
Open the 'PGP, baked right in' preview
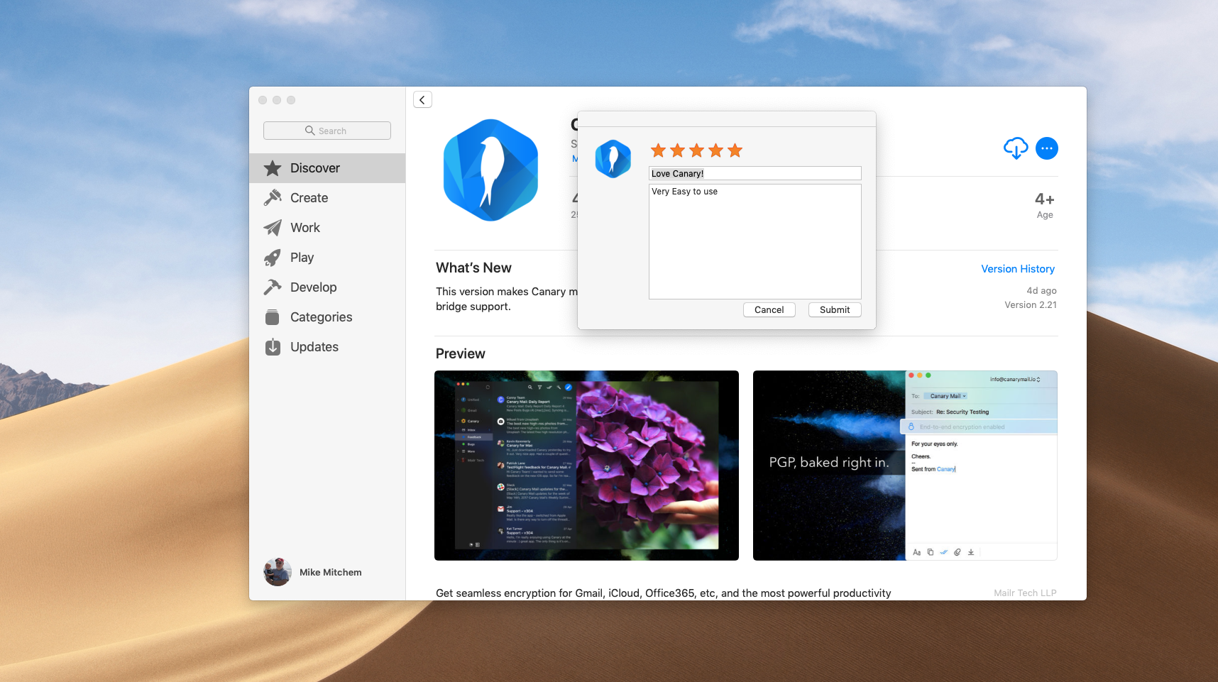(x=905, y=466)
